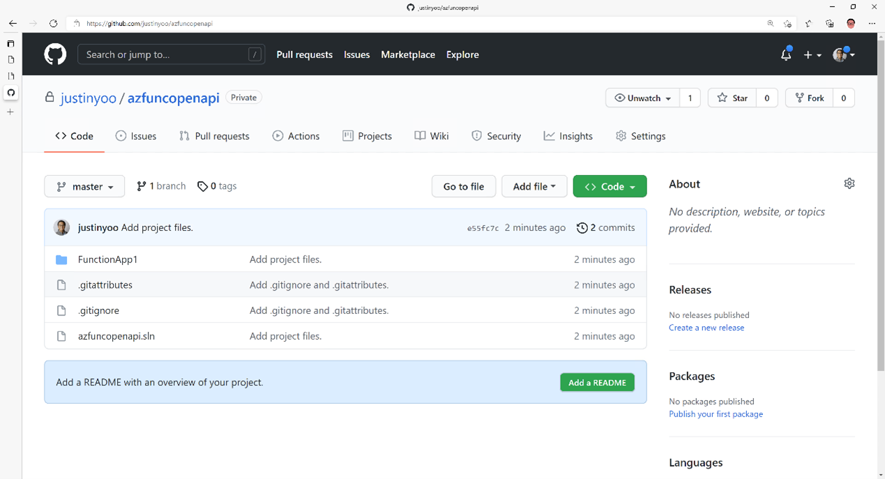Open browser collections icon

click(x=829, y=23)
